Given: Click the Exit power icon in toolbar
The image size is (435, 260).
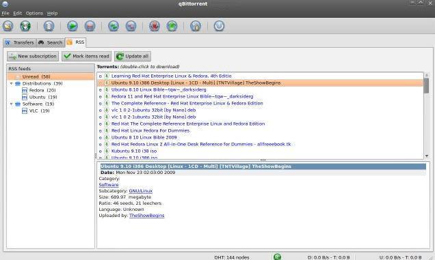Looking at the screenshot, I should (x=219, y=26).
